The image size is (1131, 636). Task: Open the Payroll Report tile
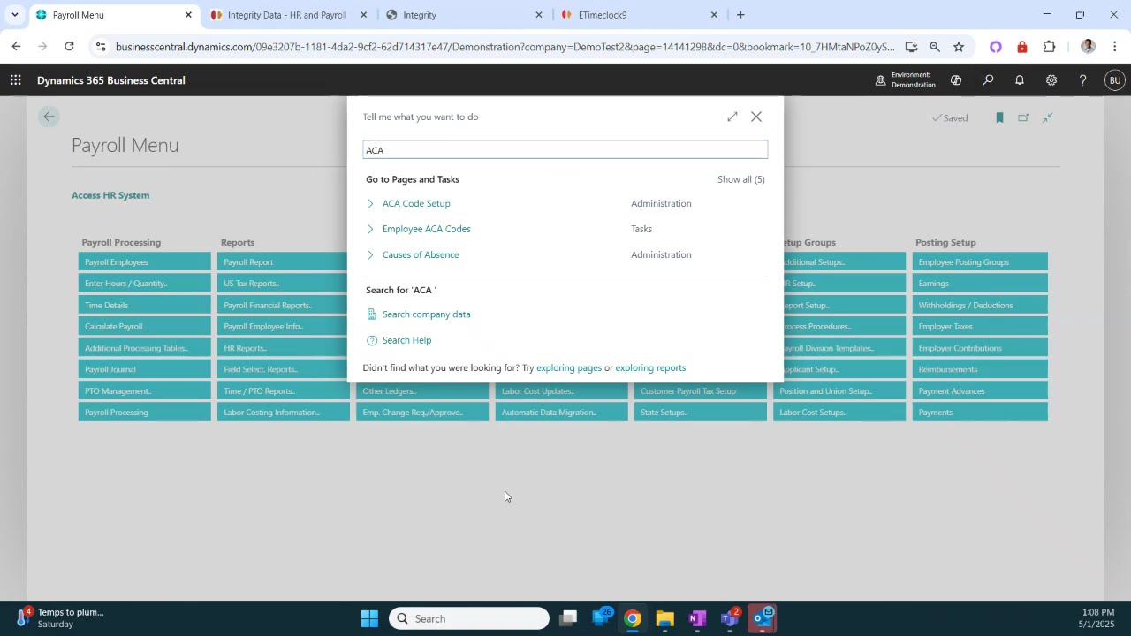(x=283, y=262)
